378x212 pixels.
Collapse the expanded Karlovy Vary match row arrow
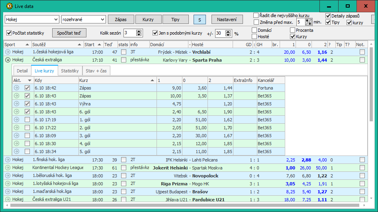click(8, 60)
